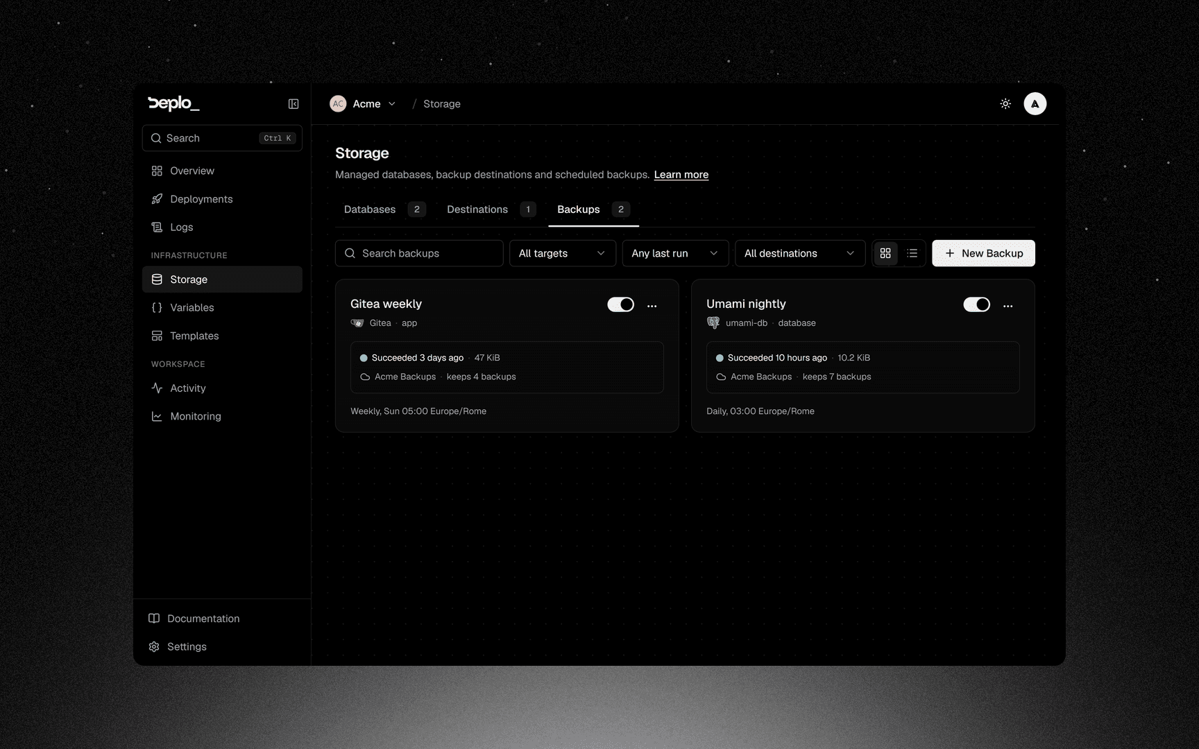Open Monitoring page

pyautogui.click(x=222, y=416)
